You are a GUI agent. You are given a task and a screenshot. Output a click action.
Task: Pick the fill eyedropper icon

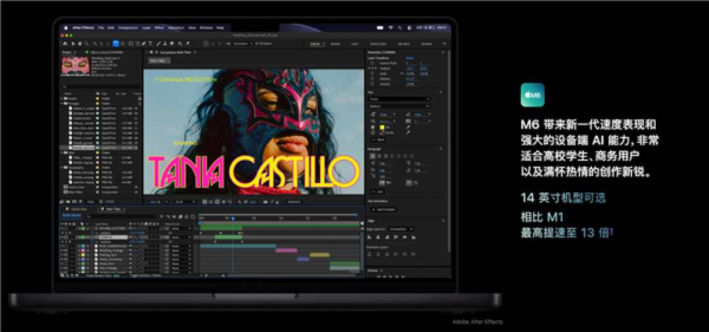pos(408,127)
